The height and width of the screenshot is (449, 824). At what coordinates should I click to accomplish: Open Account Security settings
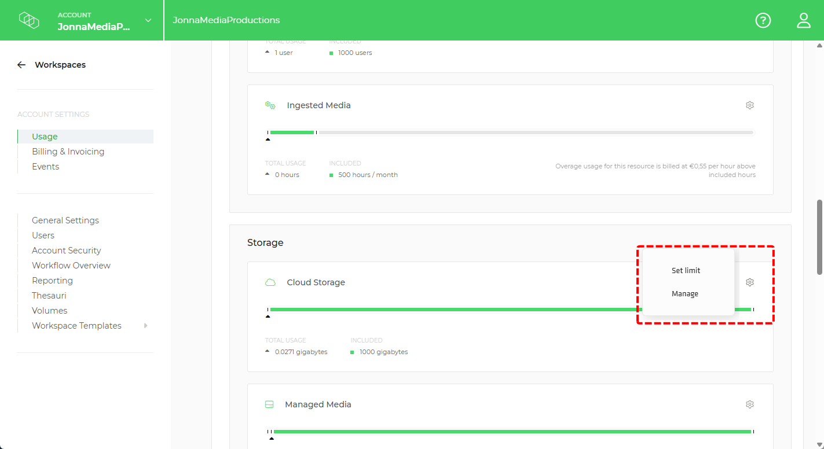coord(66,250)
